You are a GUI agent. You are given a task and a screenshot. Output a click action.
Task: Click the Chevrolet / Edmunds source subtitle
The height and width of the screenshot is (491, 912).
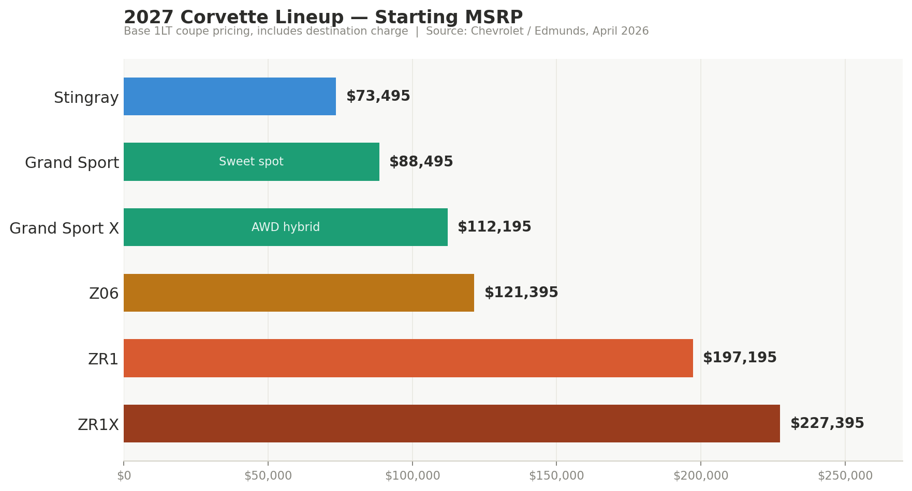coord(537,32)
